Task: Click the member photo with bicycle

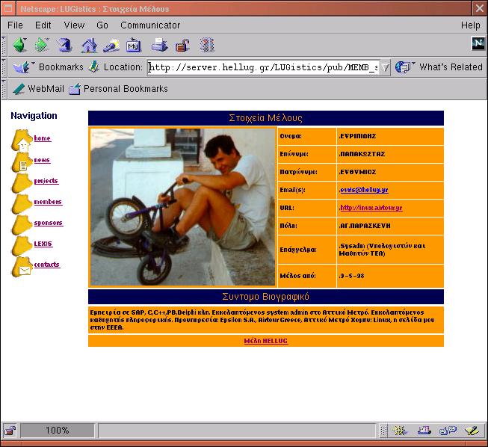Action: coord(183,207)
